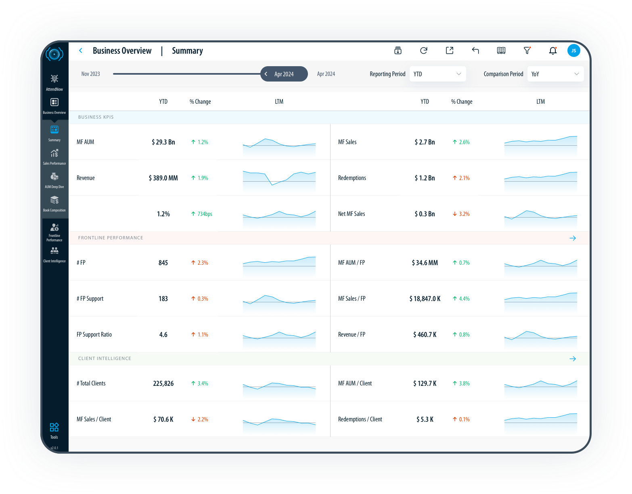Click the MF AUM sparkline chart
The width and height of the screenshot is (632, 494).
[279, 147]
